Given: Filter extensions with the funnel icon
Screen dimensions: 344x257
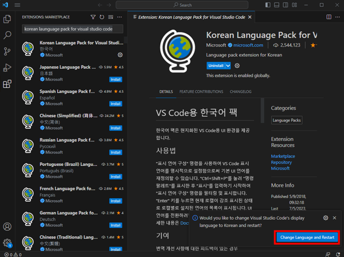Looking at the screenshot, I should [93, 17].
